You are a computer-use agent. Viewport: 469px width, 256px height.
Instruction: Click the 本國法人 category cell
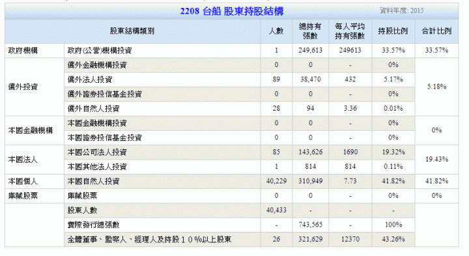[23, 160]
